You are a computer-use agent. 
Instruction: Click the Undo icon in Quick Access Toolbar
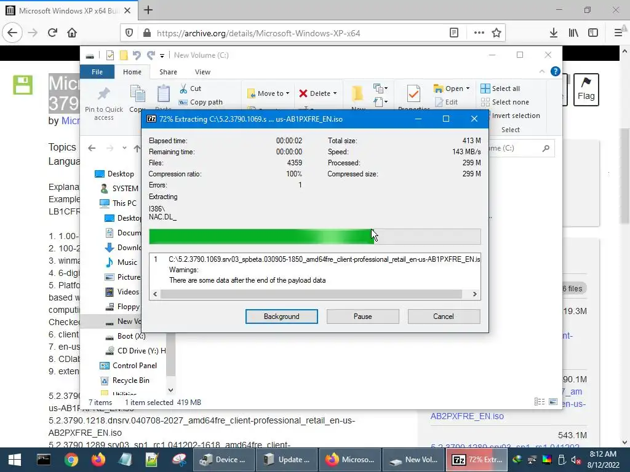[x=137, y=55]
